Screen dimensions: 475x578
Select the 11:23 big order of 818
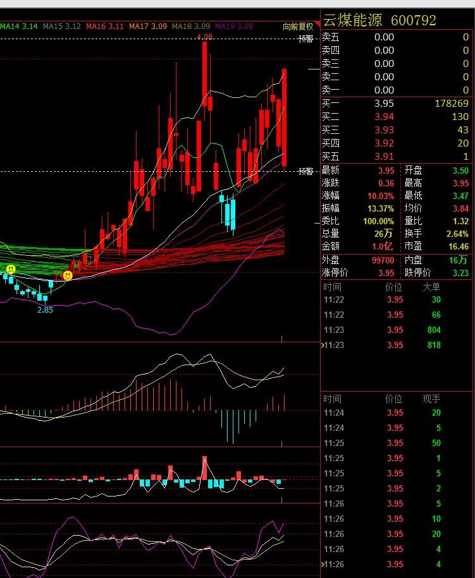pos(397,345)
